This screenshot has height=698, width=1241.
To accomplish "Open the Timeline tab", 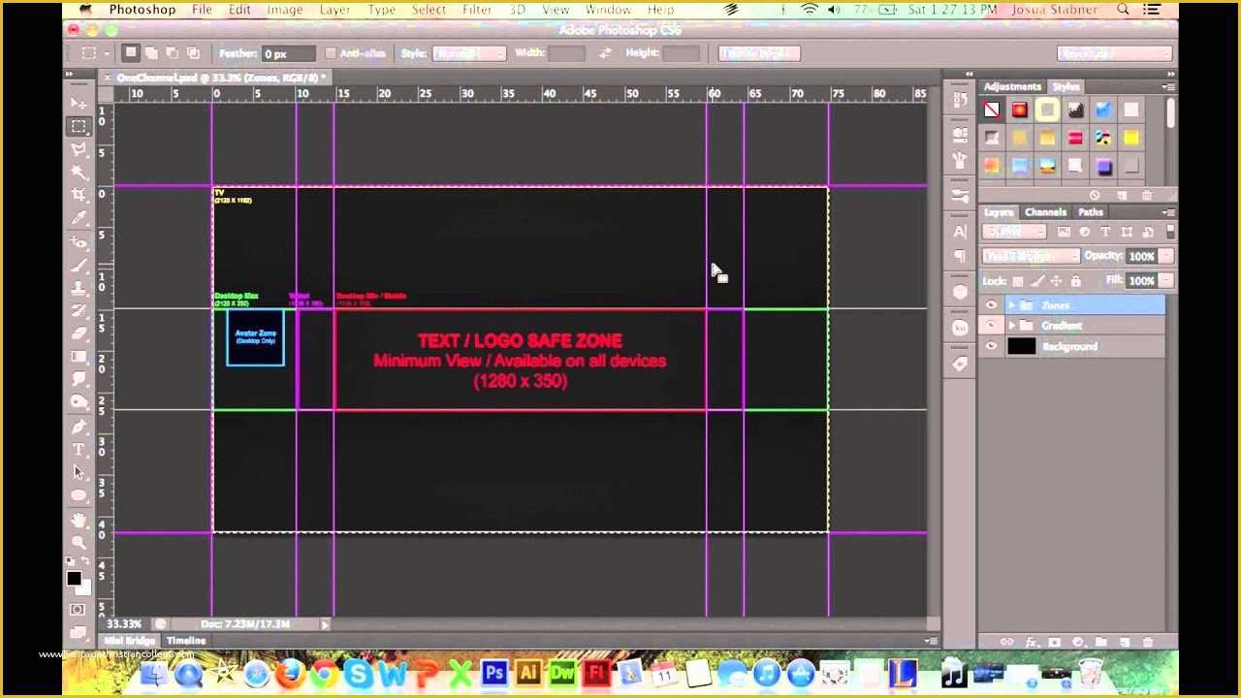I will (x=186, y=641).
